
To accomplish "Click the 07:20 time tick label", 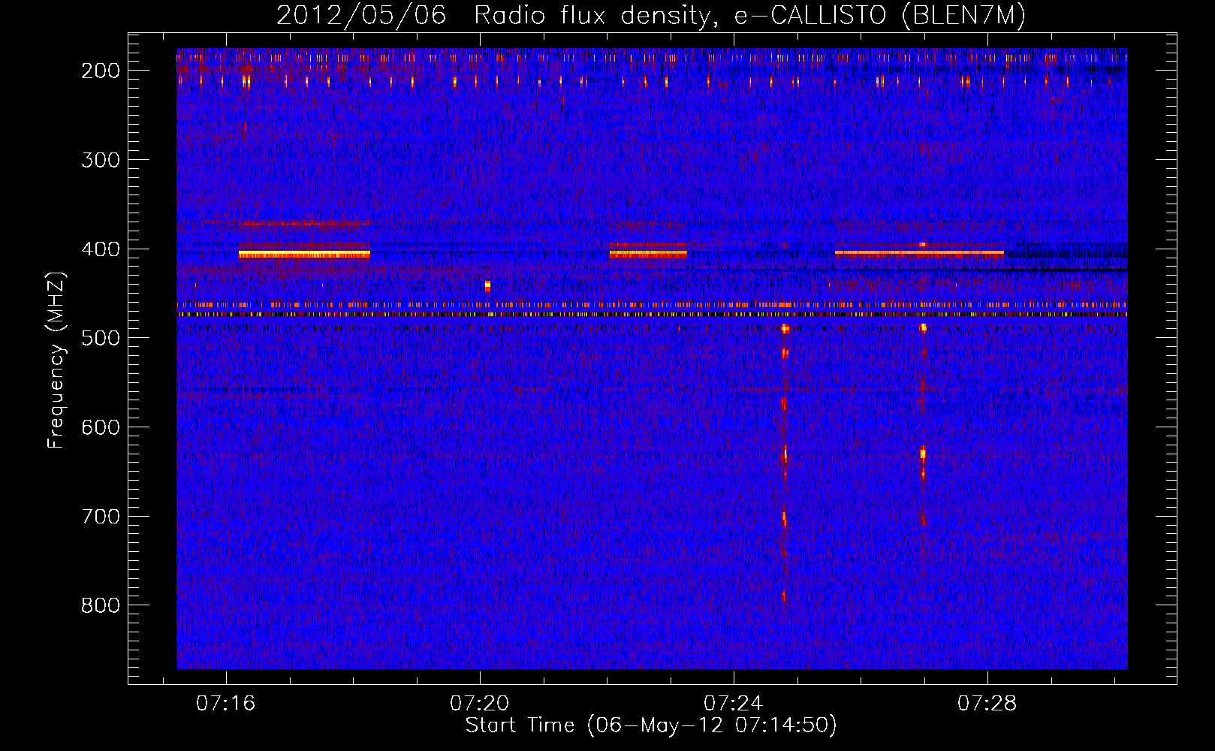I will point(480,704).
